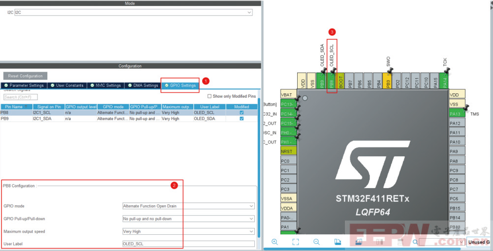Expand the Maximum output speed dropdown
The width and height of the screenshot is (493, 251).
click(188, 231)
